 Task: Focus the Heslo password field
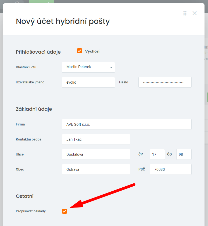coord(165,82)
